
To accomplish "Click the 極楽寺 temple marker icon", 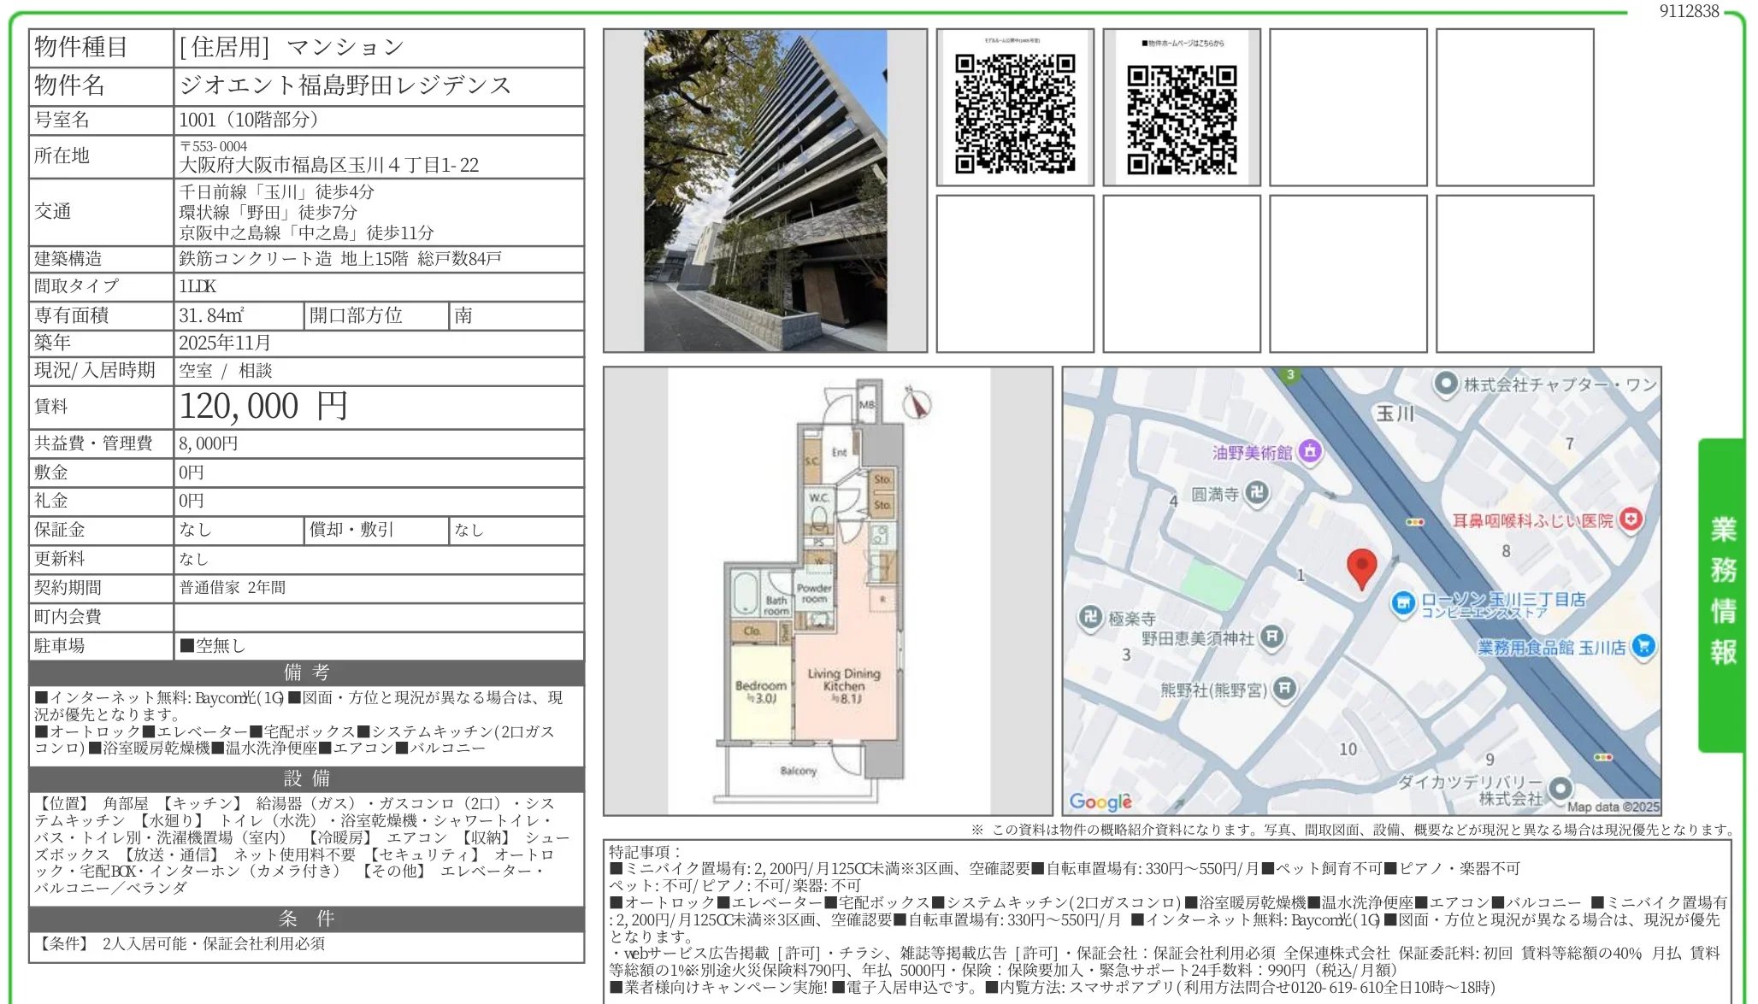I will coord(1090,617).
